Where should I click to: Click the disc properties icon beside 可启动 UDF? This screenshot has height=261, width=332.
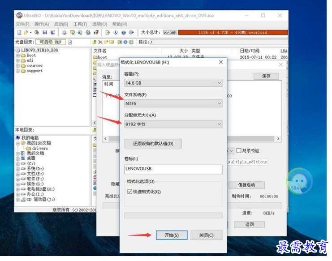[70, 42]
